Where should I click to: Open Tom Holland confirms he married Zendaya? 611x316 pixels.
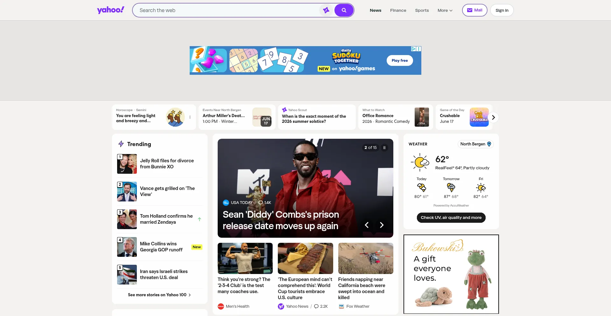[x=166, y=219]
